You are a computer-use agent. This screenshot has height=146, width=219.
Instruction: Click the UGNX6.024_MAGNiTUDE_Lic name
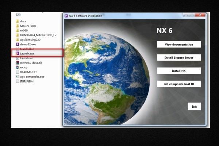pos(38,35)
